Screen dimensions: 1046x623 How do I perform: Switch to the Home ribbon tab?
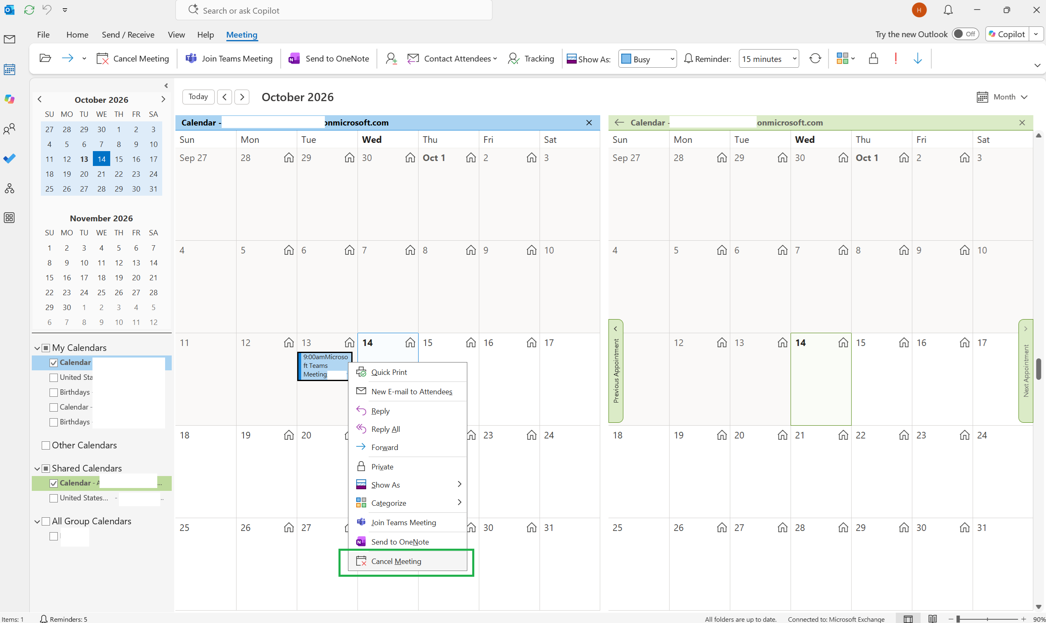pyautogui.click(x=77, y=34)
